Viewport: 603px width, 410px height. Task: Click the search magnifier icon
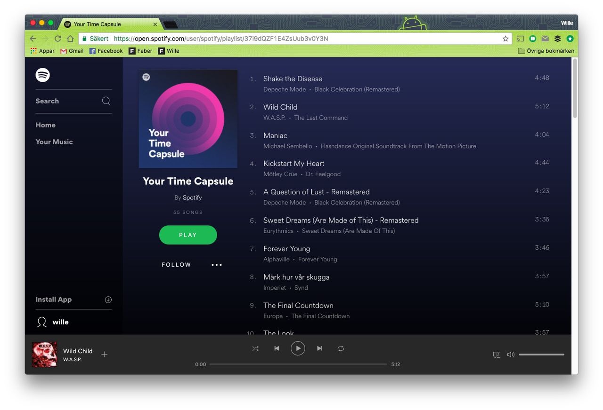106,101
